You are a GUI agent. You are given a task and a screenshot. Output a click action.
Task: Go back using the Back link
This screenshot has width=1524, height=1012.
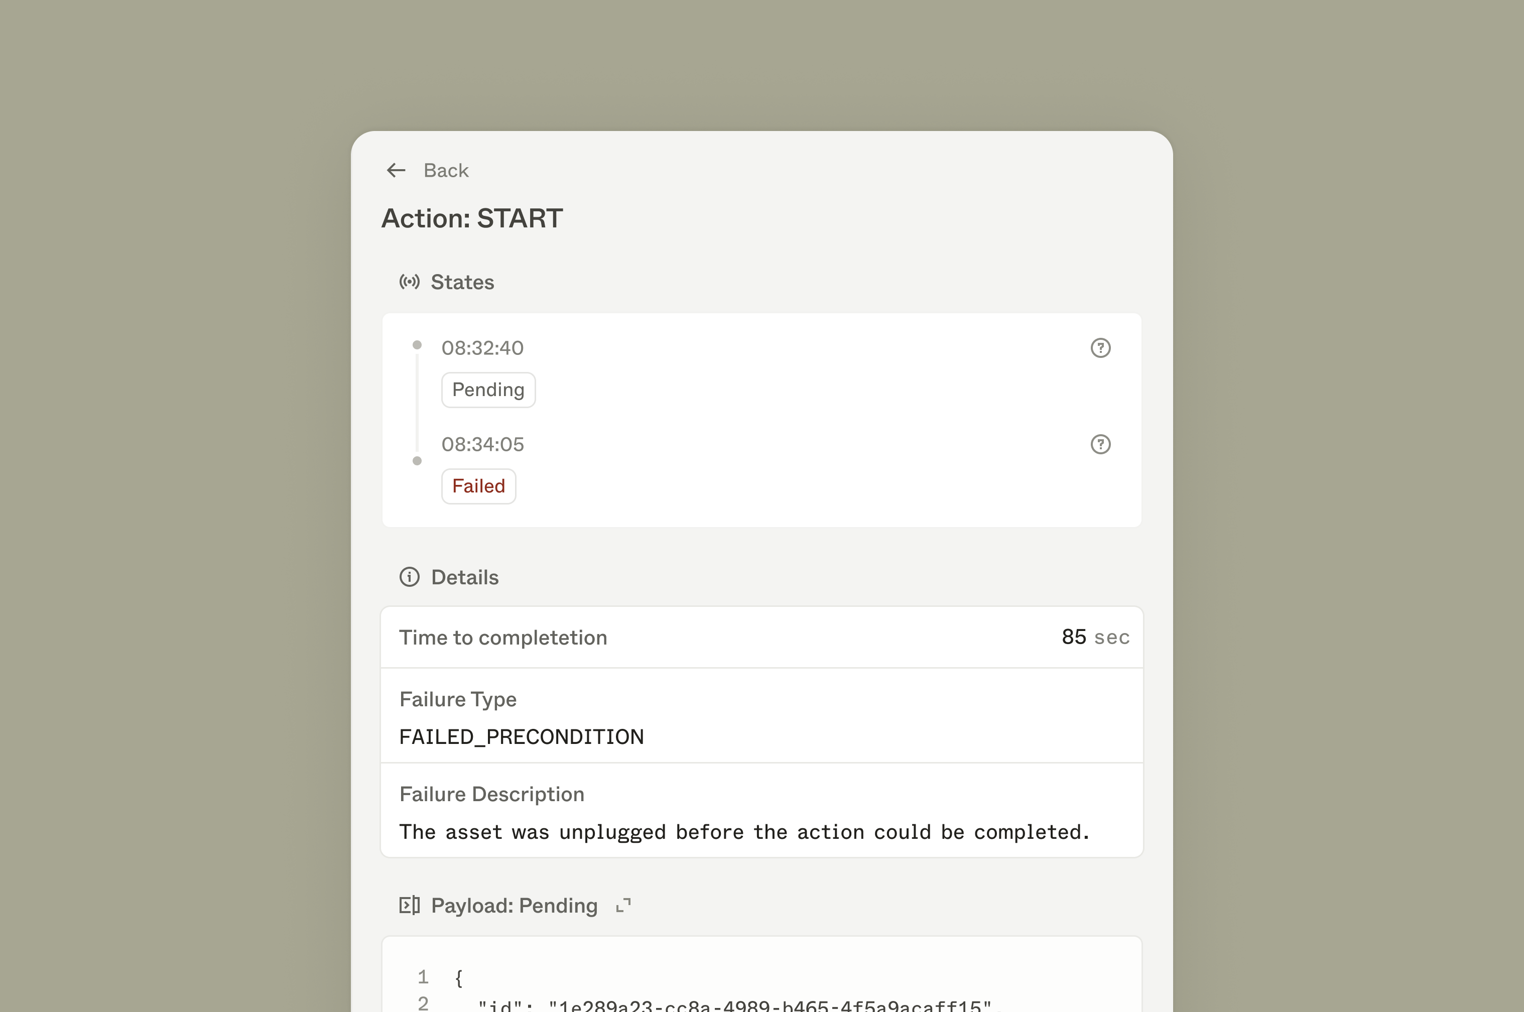tap(445, 170)
